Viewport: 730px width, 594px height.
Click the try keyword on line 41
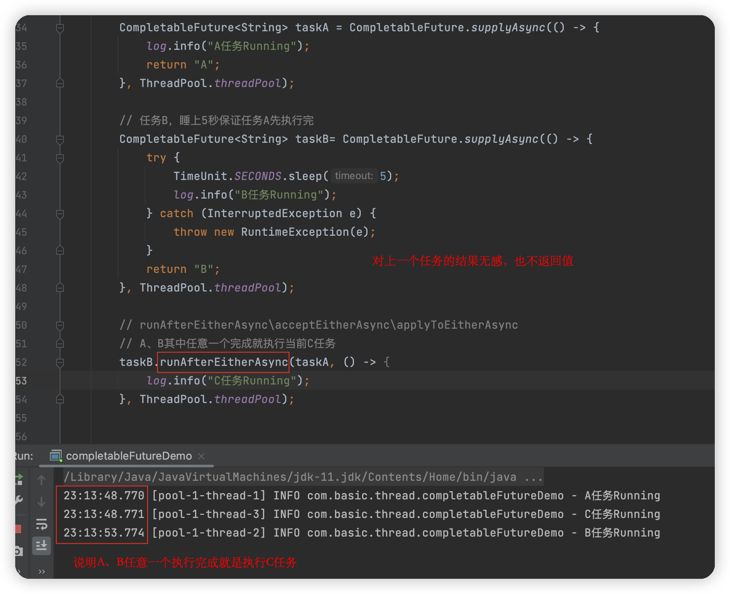tap(156, 158)
